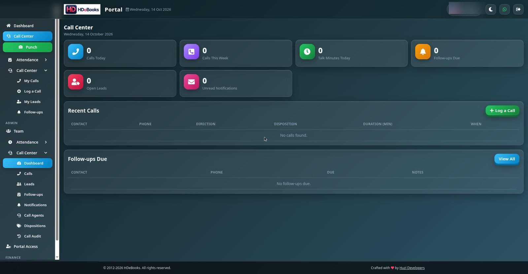Click the 'No calls found.' message

pyautogui.click(x=294, y=135)
